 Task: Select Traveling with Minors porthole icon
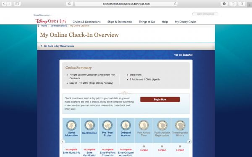pyautogui.click(x=180, y=125)
